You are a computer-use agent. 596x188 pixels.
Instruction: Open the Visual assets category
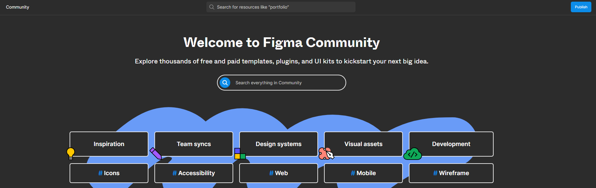(x=363, y=144)
